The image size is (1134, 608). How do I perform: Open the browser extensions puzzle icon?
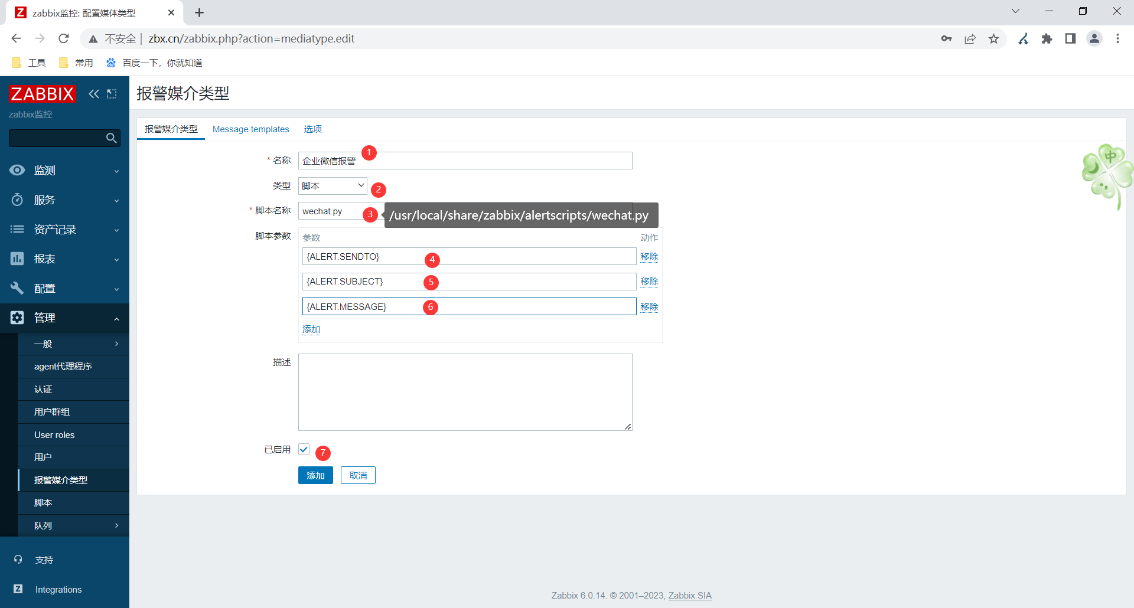1047,38
